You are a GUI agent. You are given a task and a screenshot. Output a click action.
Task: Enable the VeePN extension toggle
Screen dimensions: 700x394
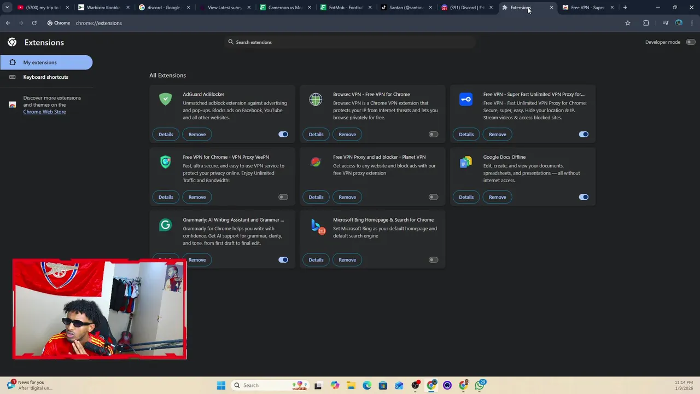point(283,197)
